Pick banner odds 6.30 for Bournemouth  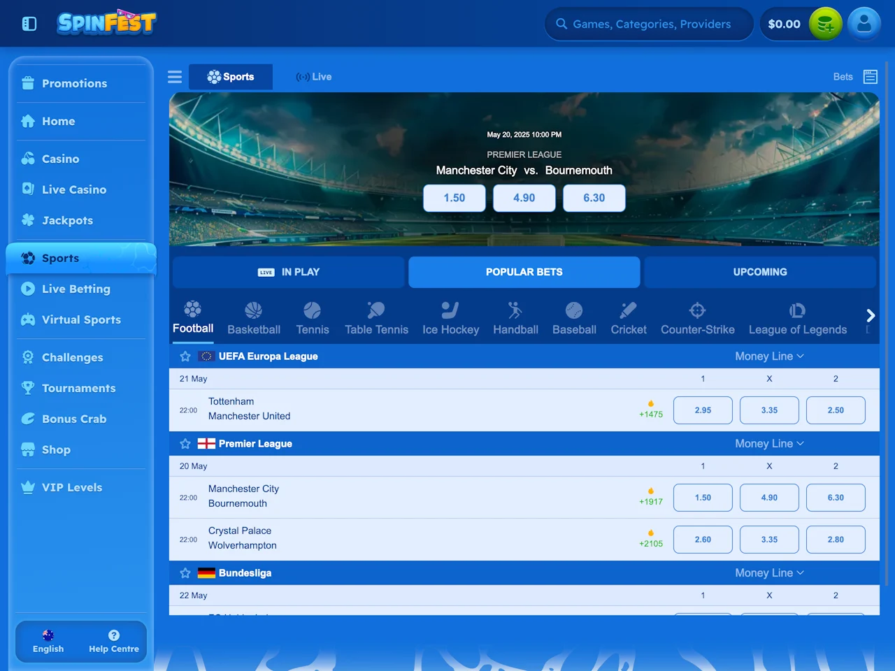594,198
